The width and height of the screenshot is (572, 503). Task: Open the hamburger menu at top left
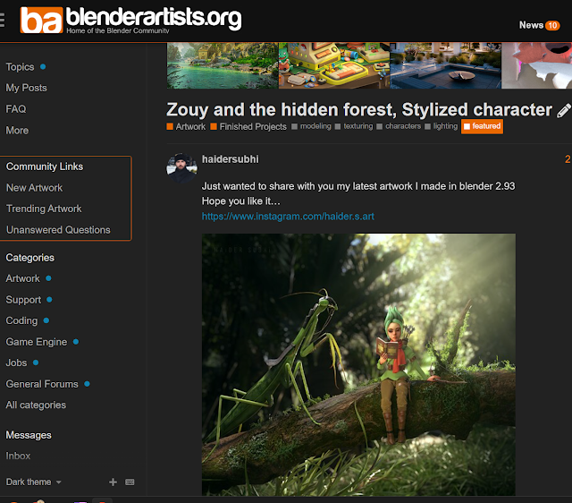coord(2,20)
